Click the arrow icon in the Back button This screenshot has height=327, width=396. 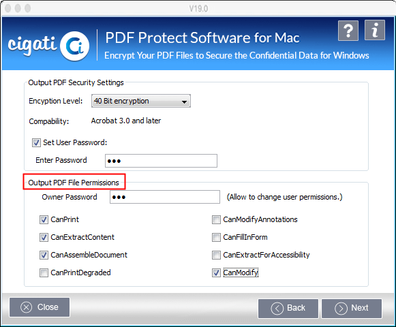click(x=277, y=309)
